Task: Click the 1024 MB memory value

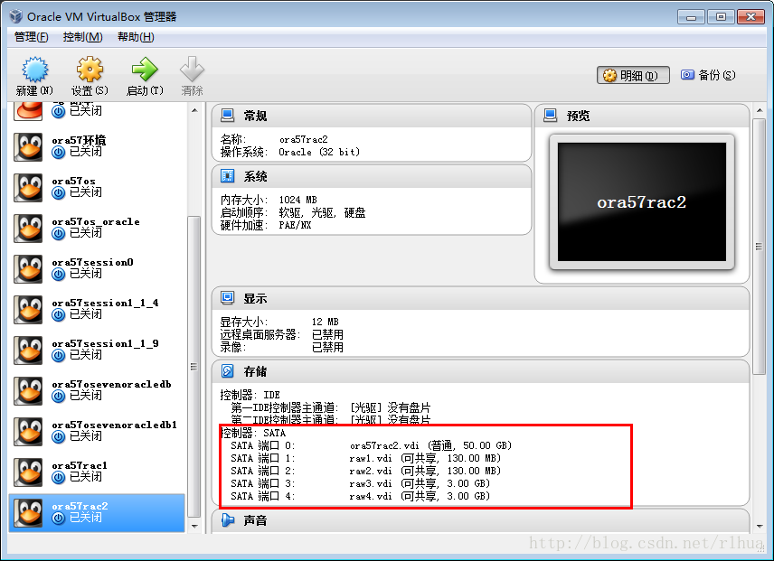Action: click(297, 200)
